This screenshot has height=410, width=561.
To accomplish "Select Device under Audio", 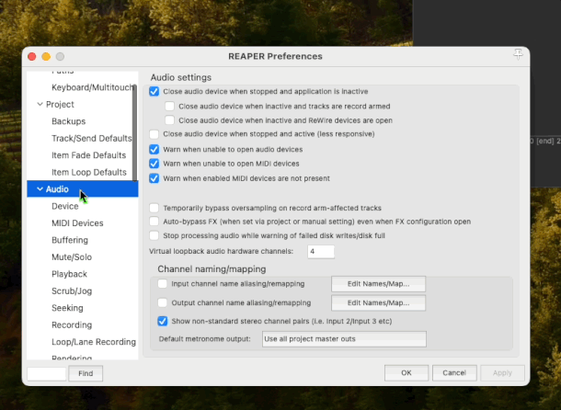I will (x=65, y=206).
